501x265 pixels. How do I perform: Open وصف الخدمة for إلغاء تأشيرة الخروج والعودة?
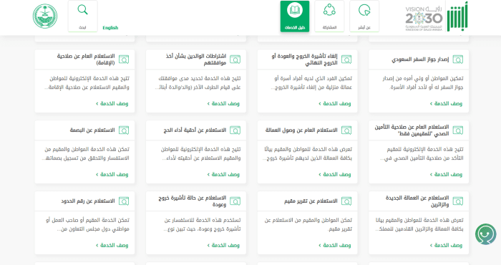(334, 104)
